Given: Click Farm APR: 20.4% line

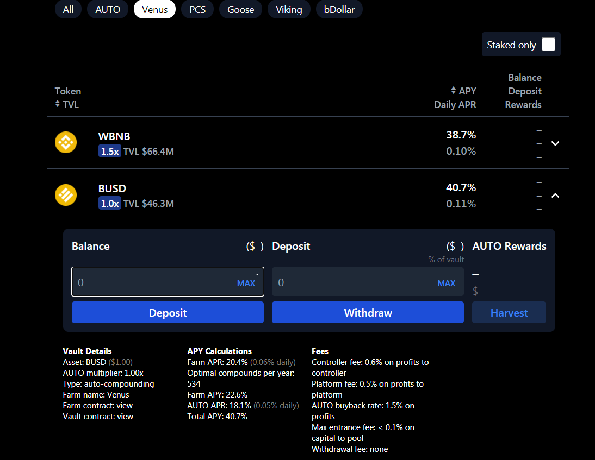Looking at the screenshot, I should (x=241, y=362).
